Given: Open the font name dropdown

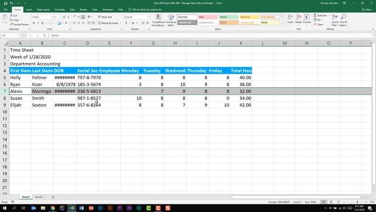Looking at the screenshot, I should (x=52, y=17).
